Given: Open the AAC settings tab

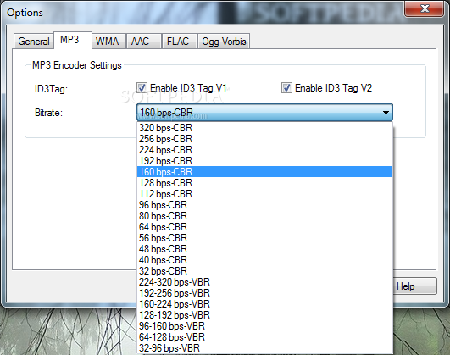Looking at the screenshot, I should [x=143, y=42].
